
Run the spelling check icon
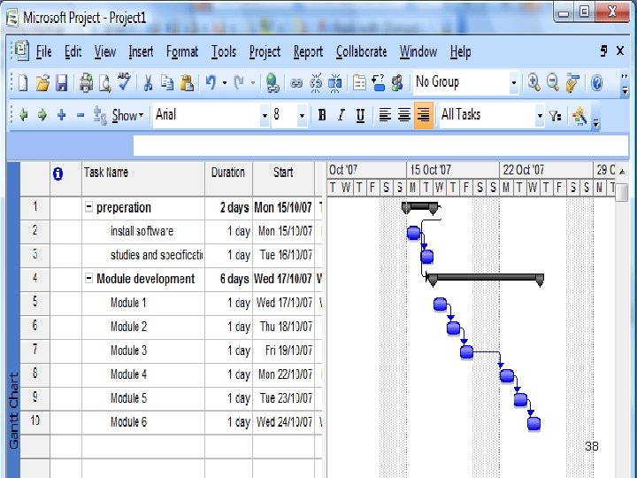tap(124, 82)
